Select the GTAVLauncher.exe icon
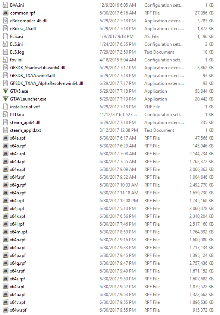Viewport: 220px width, 315px height. [6, 99]
